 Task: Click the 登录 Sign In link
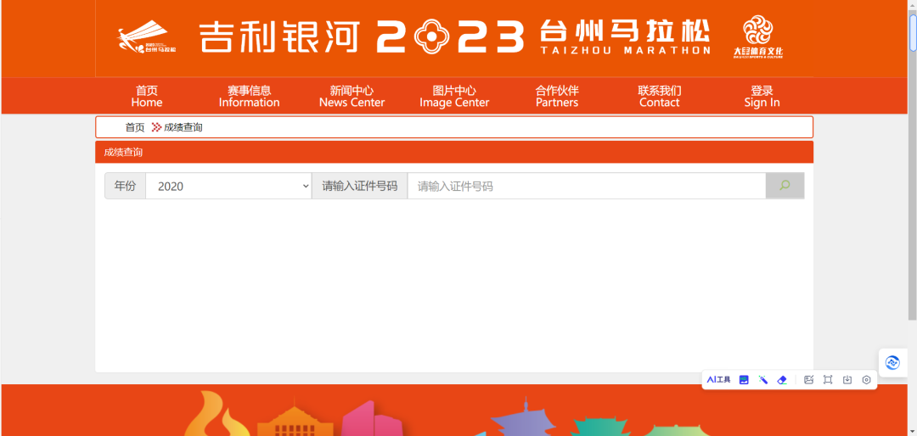pos(762,96)
